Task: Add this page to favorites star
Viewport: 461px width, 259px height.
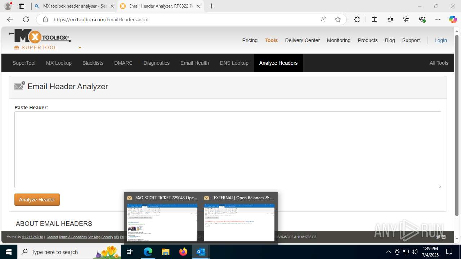Action: pyautogui.click(x=338, y=19)
